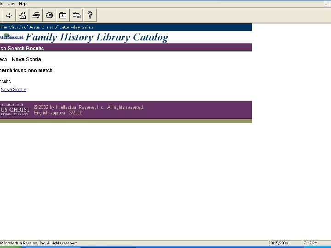331x248 pixels.
Task: Click the FamilySearch logo
Action: 11,37
